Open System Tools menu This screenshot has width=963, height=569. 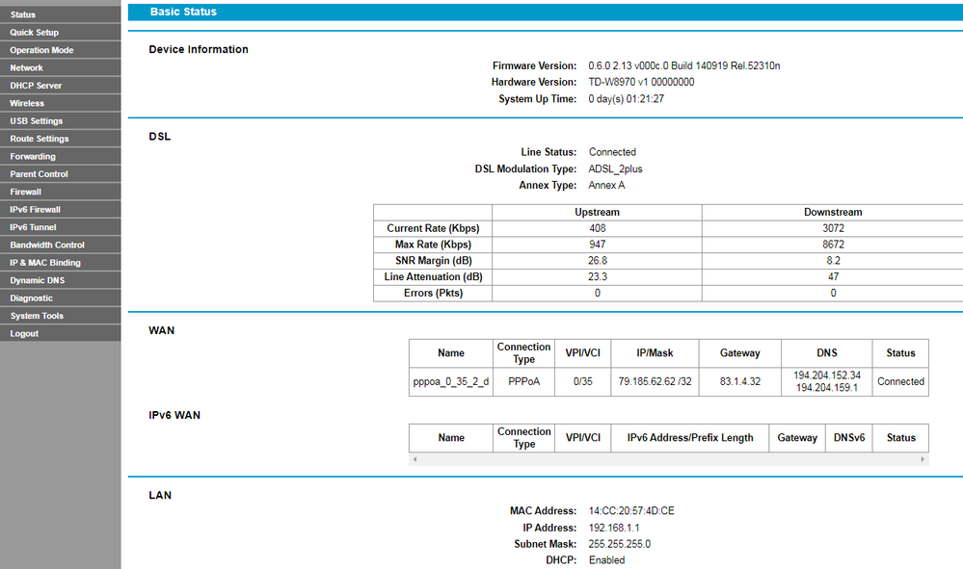click(x=37, y=316)
